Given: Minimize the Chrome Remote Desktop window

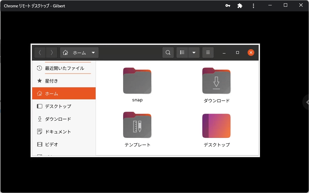Looking at the screenshot, I should pyautogui.click(x=270, y=5).
